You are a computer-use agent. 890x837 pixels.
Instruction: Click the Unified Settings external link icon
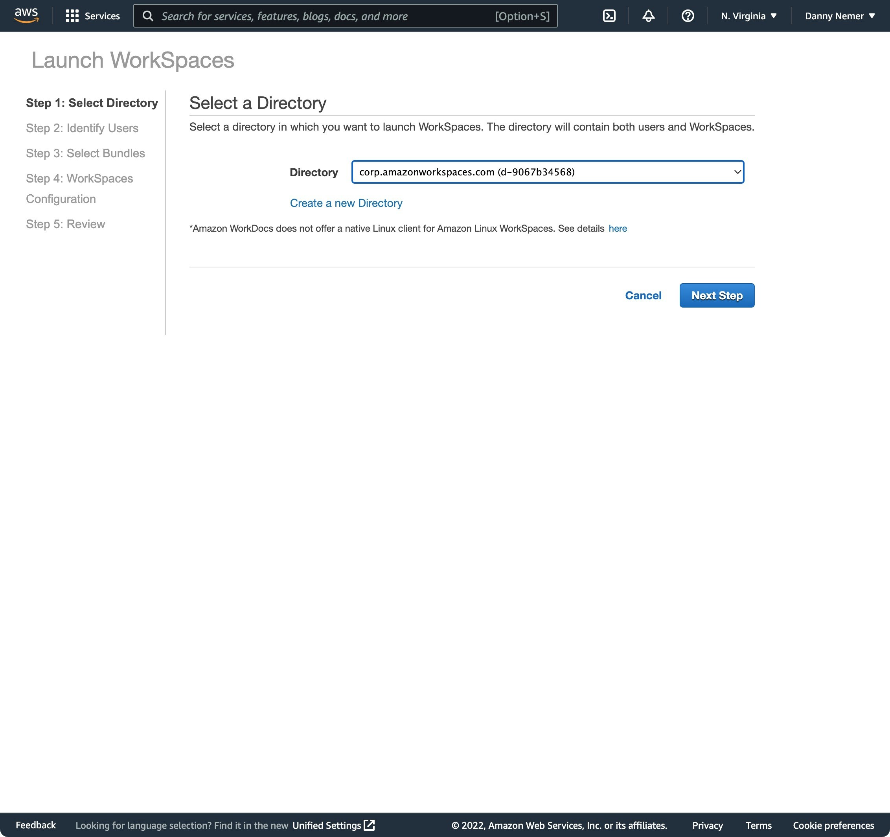pyautogui.click(x=370, y=825)
